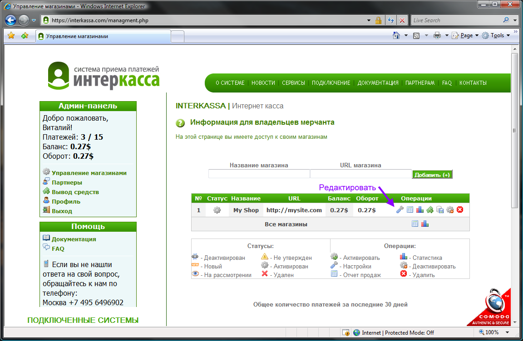The width and height of the screenshot is (523, 341).
Task: Log out via Выход link
Action: click(62, 211)
